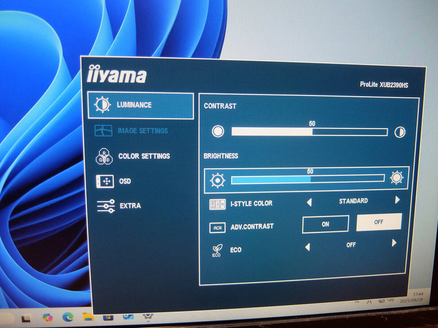The image size is (438, 328).
Task: Click the low contrast circle icon
Action: pos(218,131)
